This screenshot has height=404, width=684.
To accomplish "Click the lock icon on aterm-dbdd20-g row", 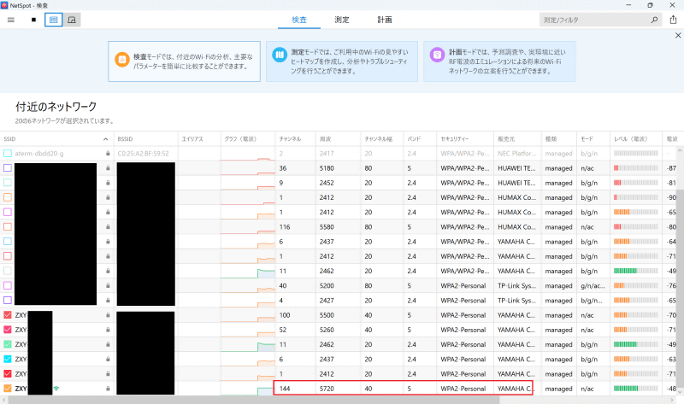I will [x=108, y=154].
